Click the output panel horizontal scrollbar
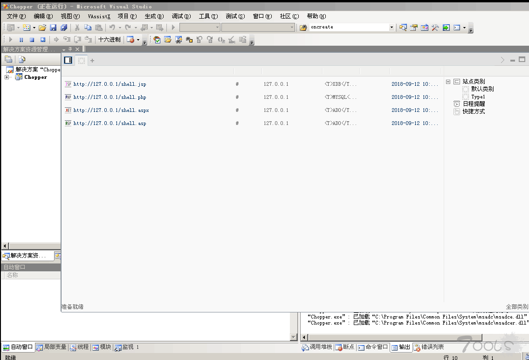 coord(395,338)
